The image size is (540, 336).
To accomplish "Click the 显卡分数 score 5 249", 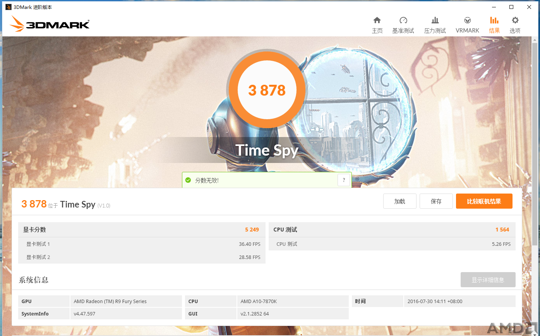I will click(252, 230).
